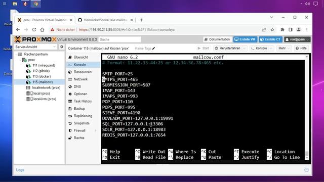Select local (prox) storage
This screenshot has height=182, width=324.
42,93
